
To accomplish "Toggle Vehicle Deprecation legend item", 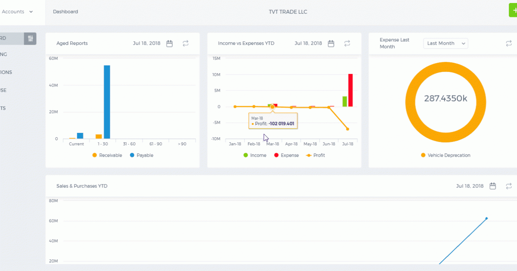I will (445, 155).
